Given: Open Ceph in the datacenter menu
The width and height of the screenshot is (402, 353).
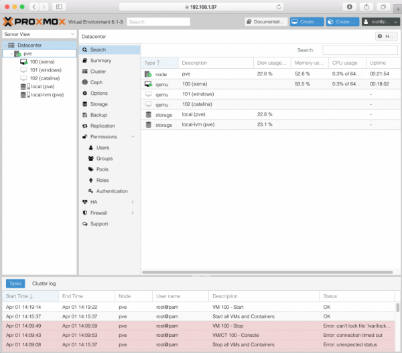Looking at the screenshot, I should tap(96, 82).
